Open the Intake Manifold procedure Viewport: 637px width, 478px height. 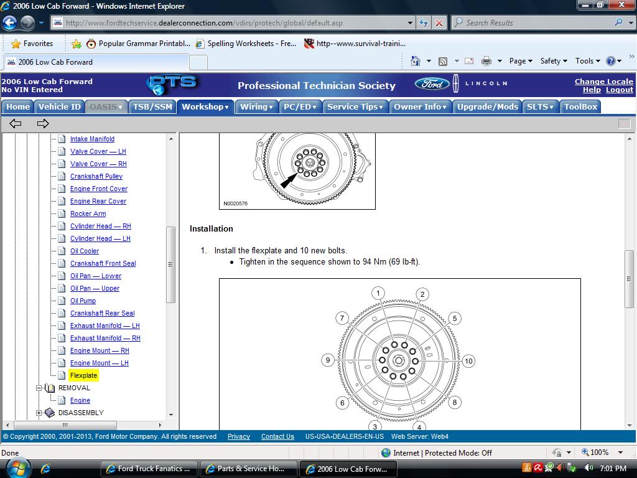click(92, 139)
